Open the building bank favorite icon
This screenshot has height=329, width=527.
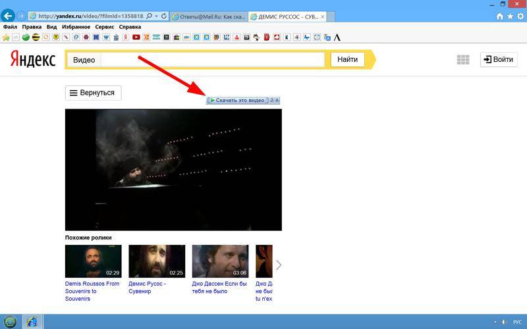116,38
